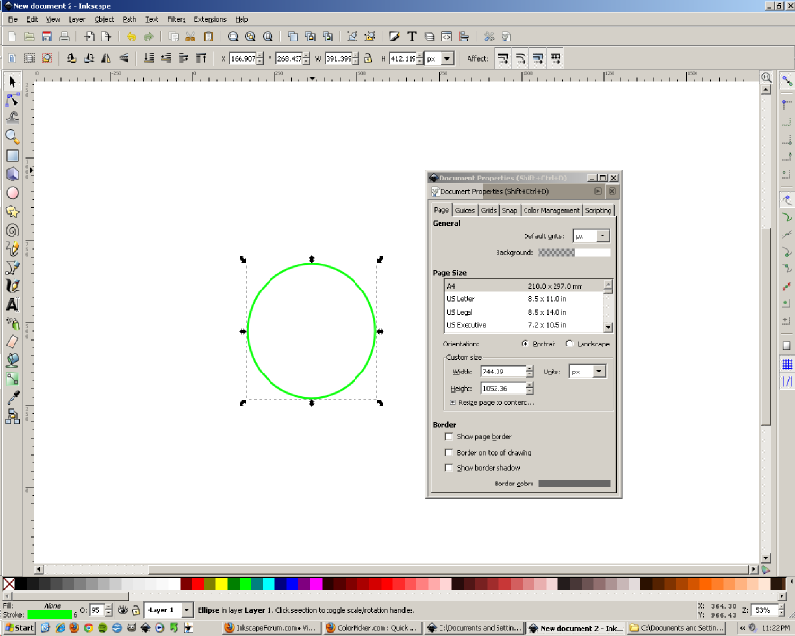Select the Node editing tool
This screenshot has width=795, height=636.
13,99
